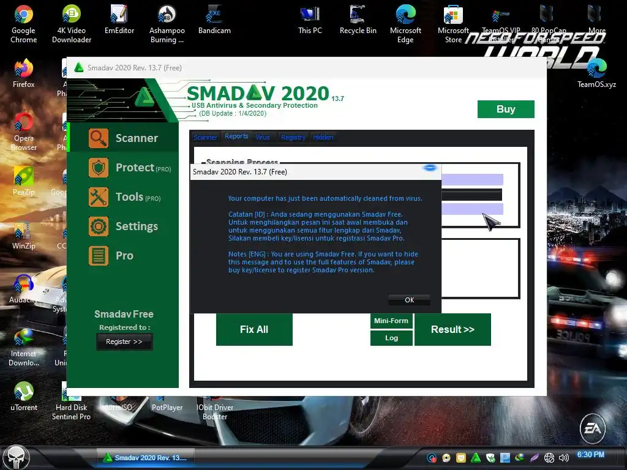Open EmEditor desktop icon

pyautogui.click(x=119, y=20)
